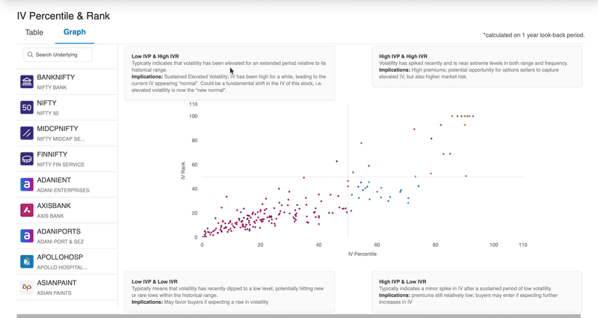Switch to the Table tab
The height and width of the screenshot is (318, 598).
[34, 32]
